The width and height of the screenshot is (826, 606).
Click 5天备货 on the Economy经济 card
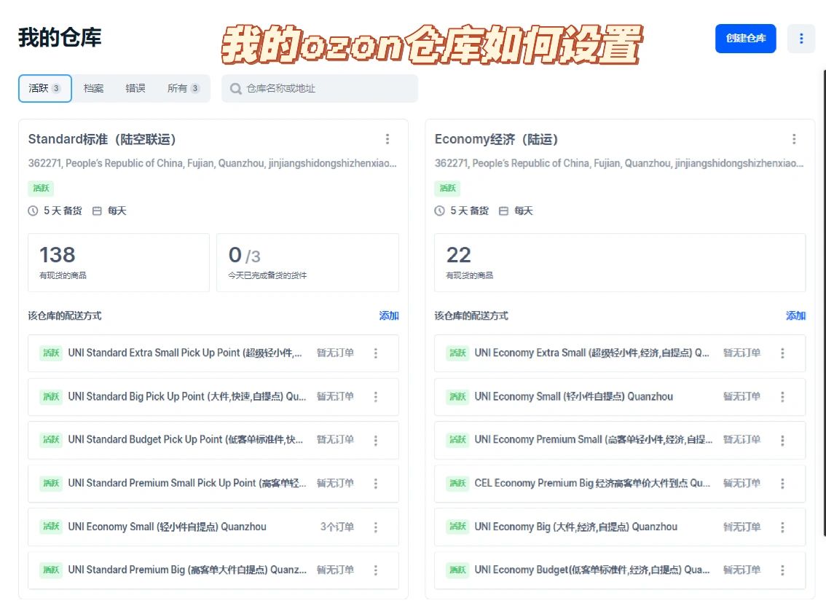tap(469, 210)
